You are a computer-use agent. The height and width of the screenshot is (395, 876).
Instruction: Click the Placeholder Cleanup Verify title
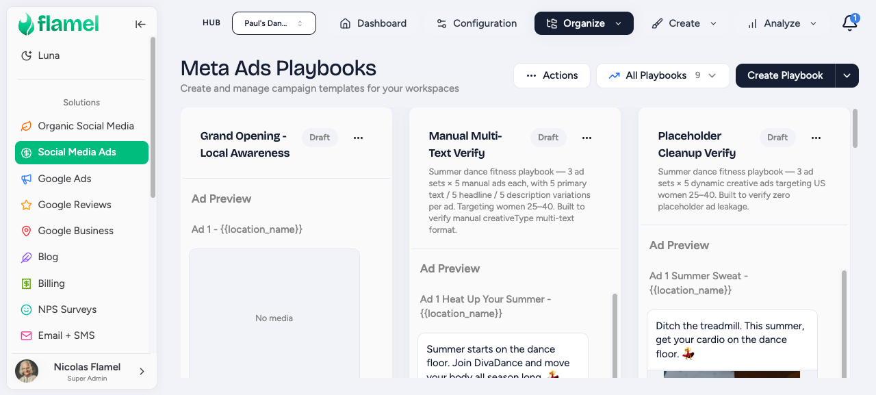point(697,144)
